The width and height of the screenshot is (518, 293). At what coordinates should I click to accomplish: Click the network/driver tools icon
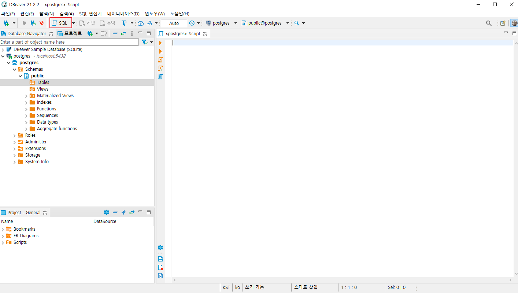(149, 23)
